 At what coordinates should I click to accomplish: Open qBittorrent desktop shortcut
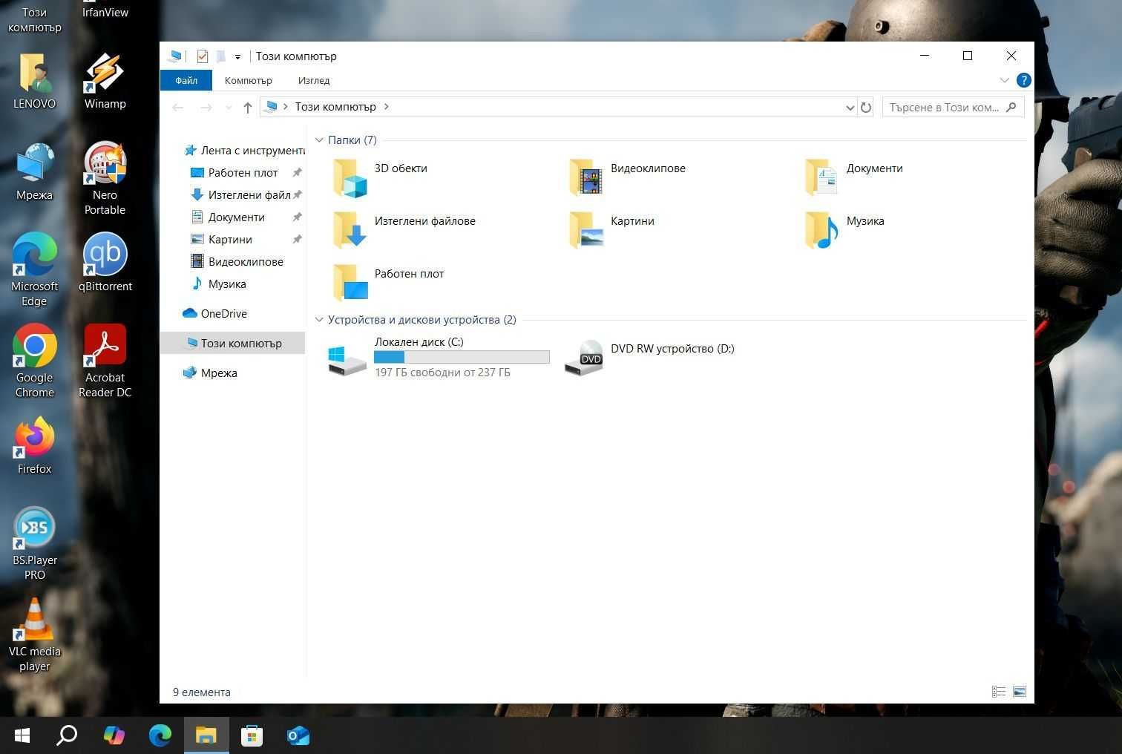[x=105, y=262]
